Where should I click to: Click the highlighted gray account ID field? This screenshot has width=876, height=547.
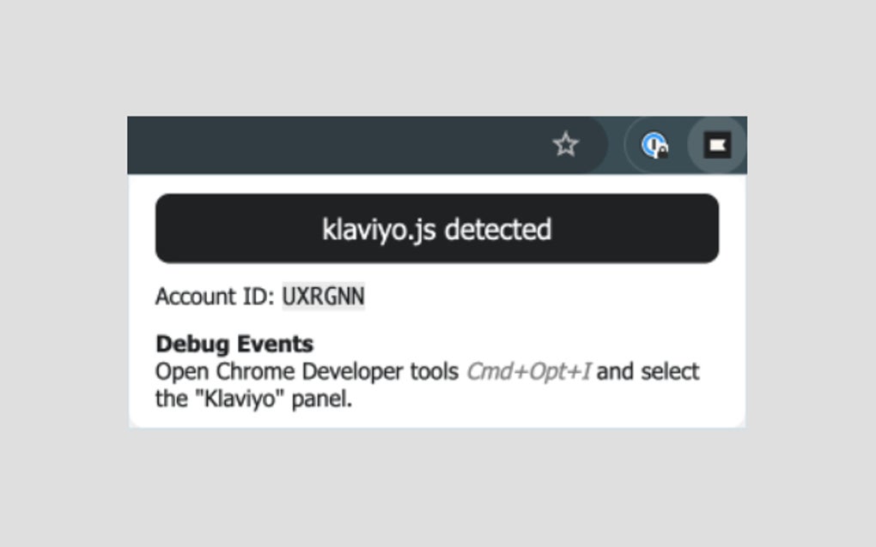point(324,296)
